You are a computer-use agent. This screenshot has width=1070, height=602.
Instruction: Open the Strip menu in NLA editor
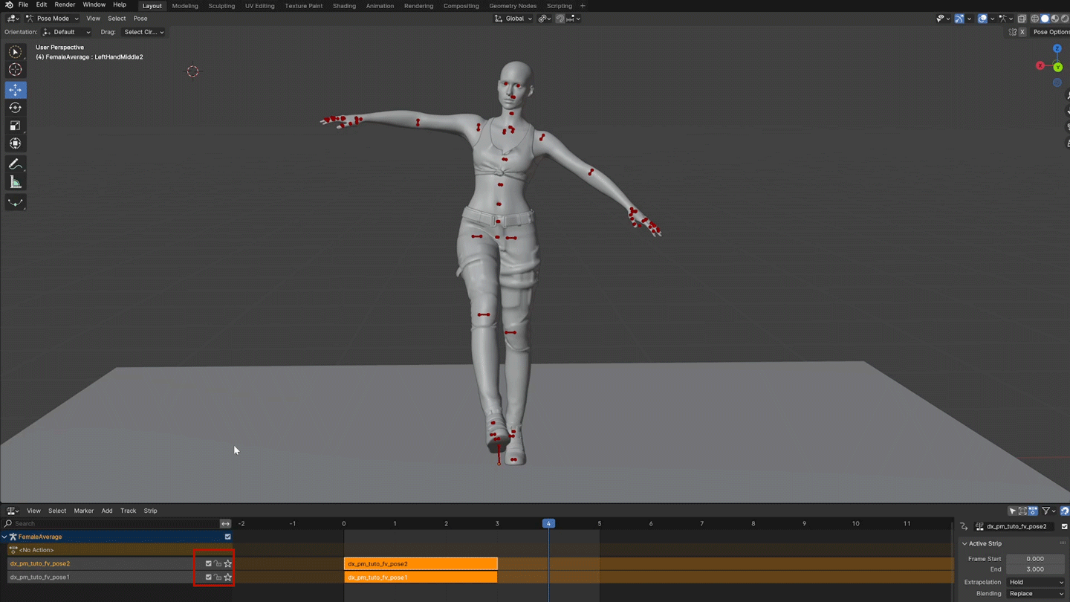[150, 511]
